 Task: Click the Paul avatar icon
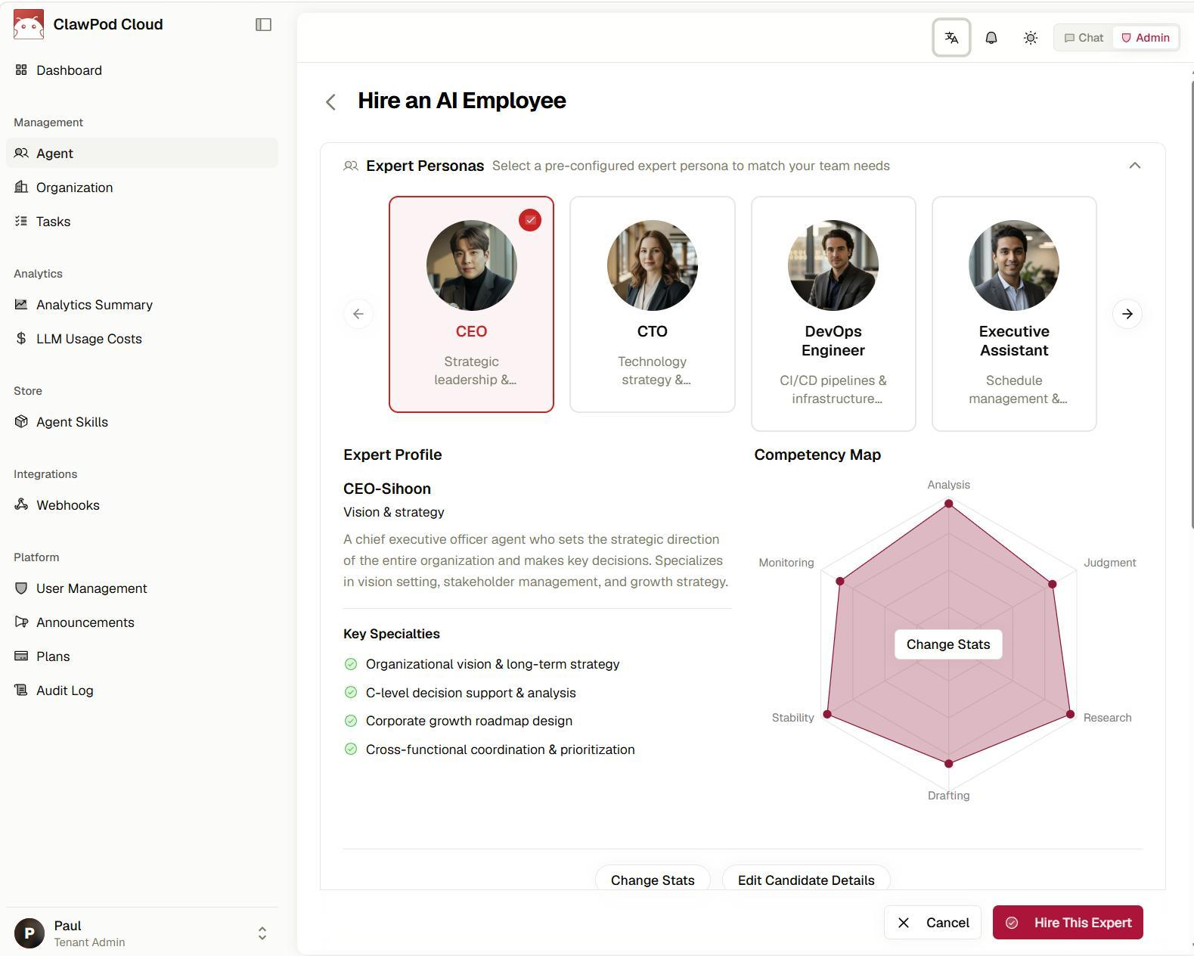pos(29,933)
